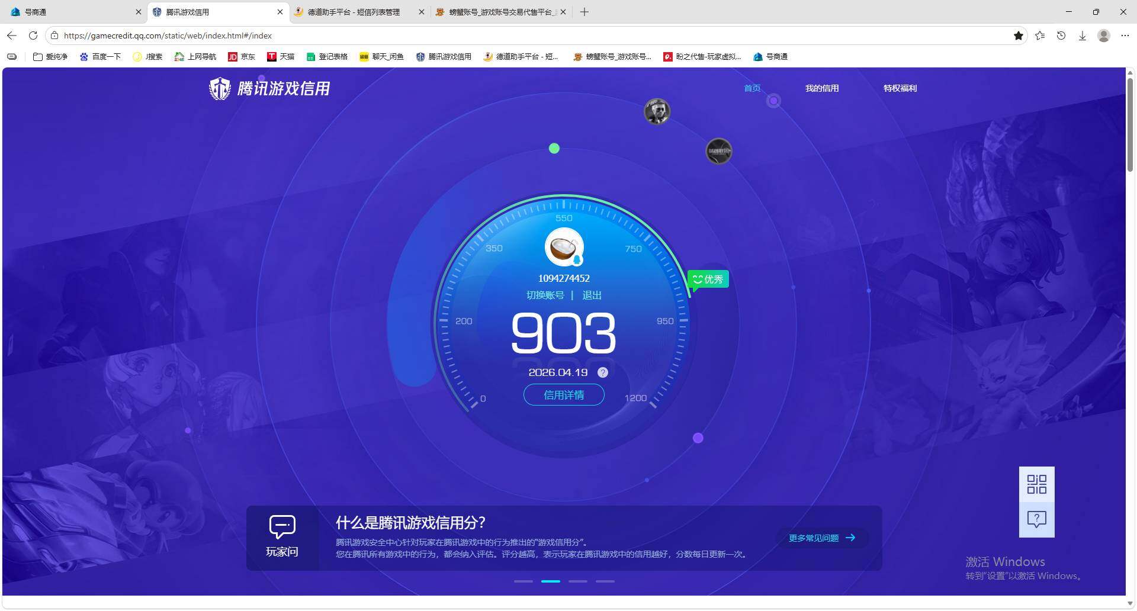Open the QR code panel on the right

(1036, 484)
